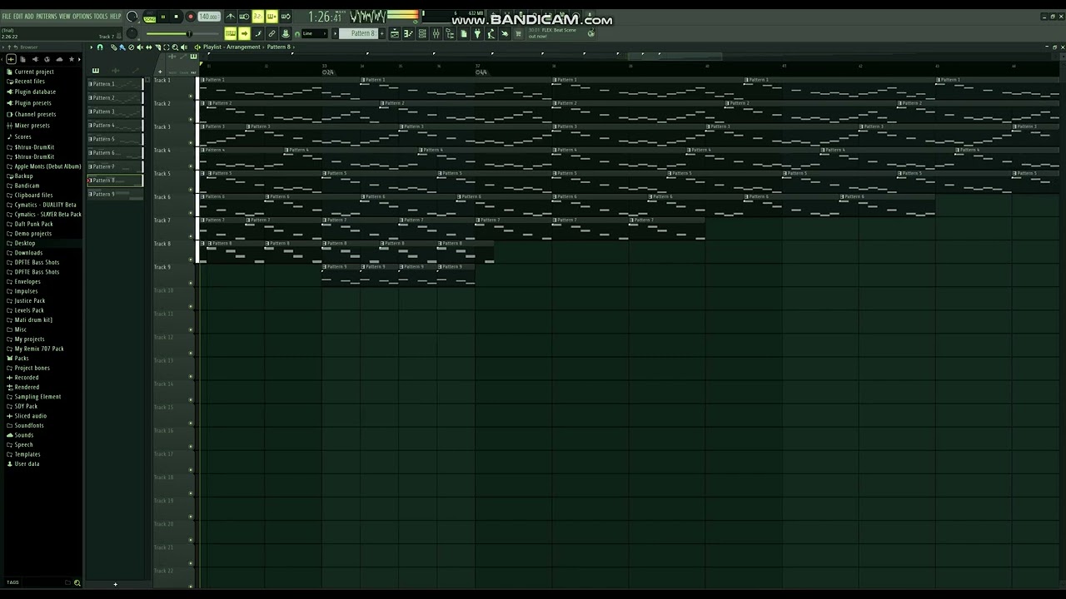Select the Paint brush tool in Playlist
The width and height of the screenshot is (1066, 599).
tap(122, 47)
